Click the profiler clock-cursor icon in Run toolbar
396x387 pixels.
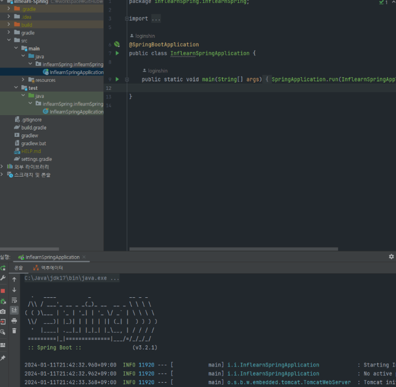[3, 332]
